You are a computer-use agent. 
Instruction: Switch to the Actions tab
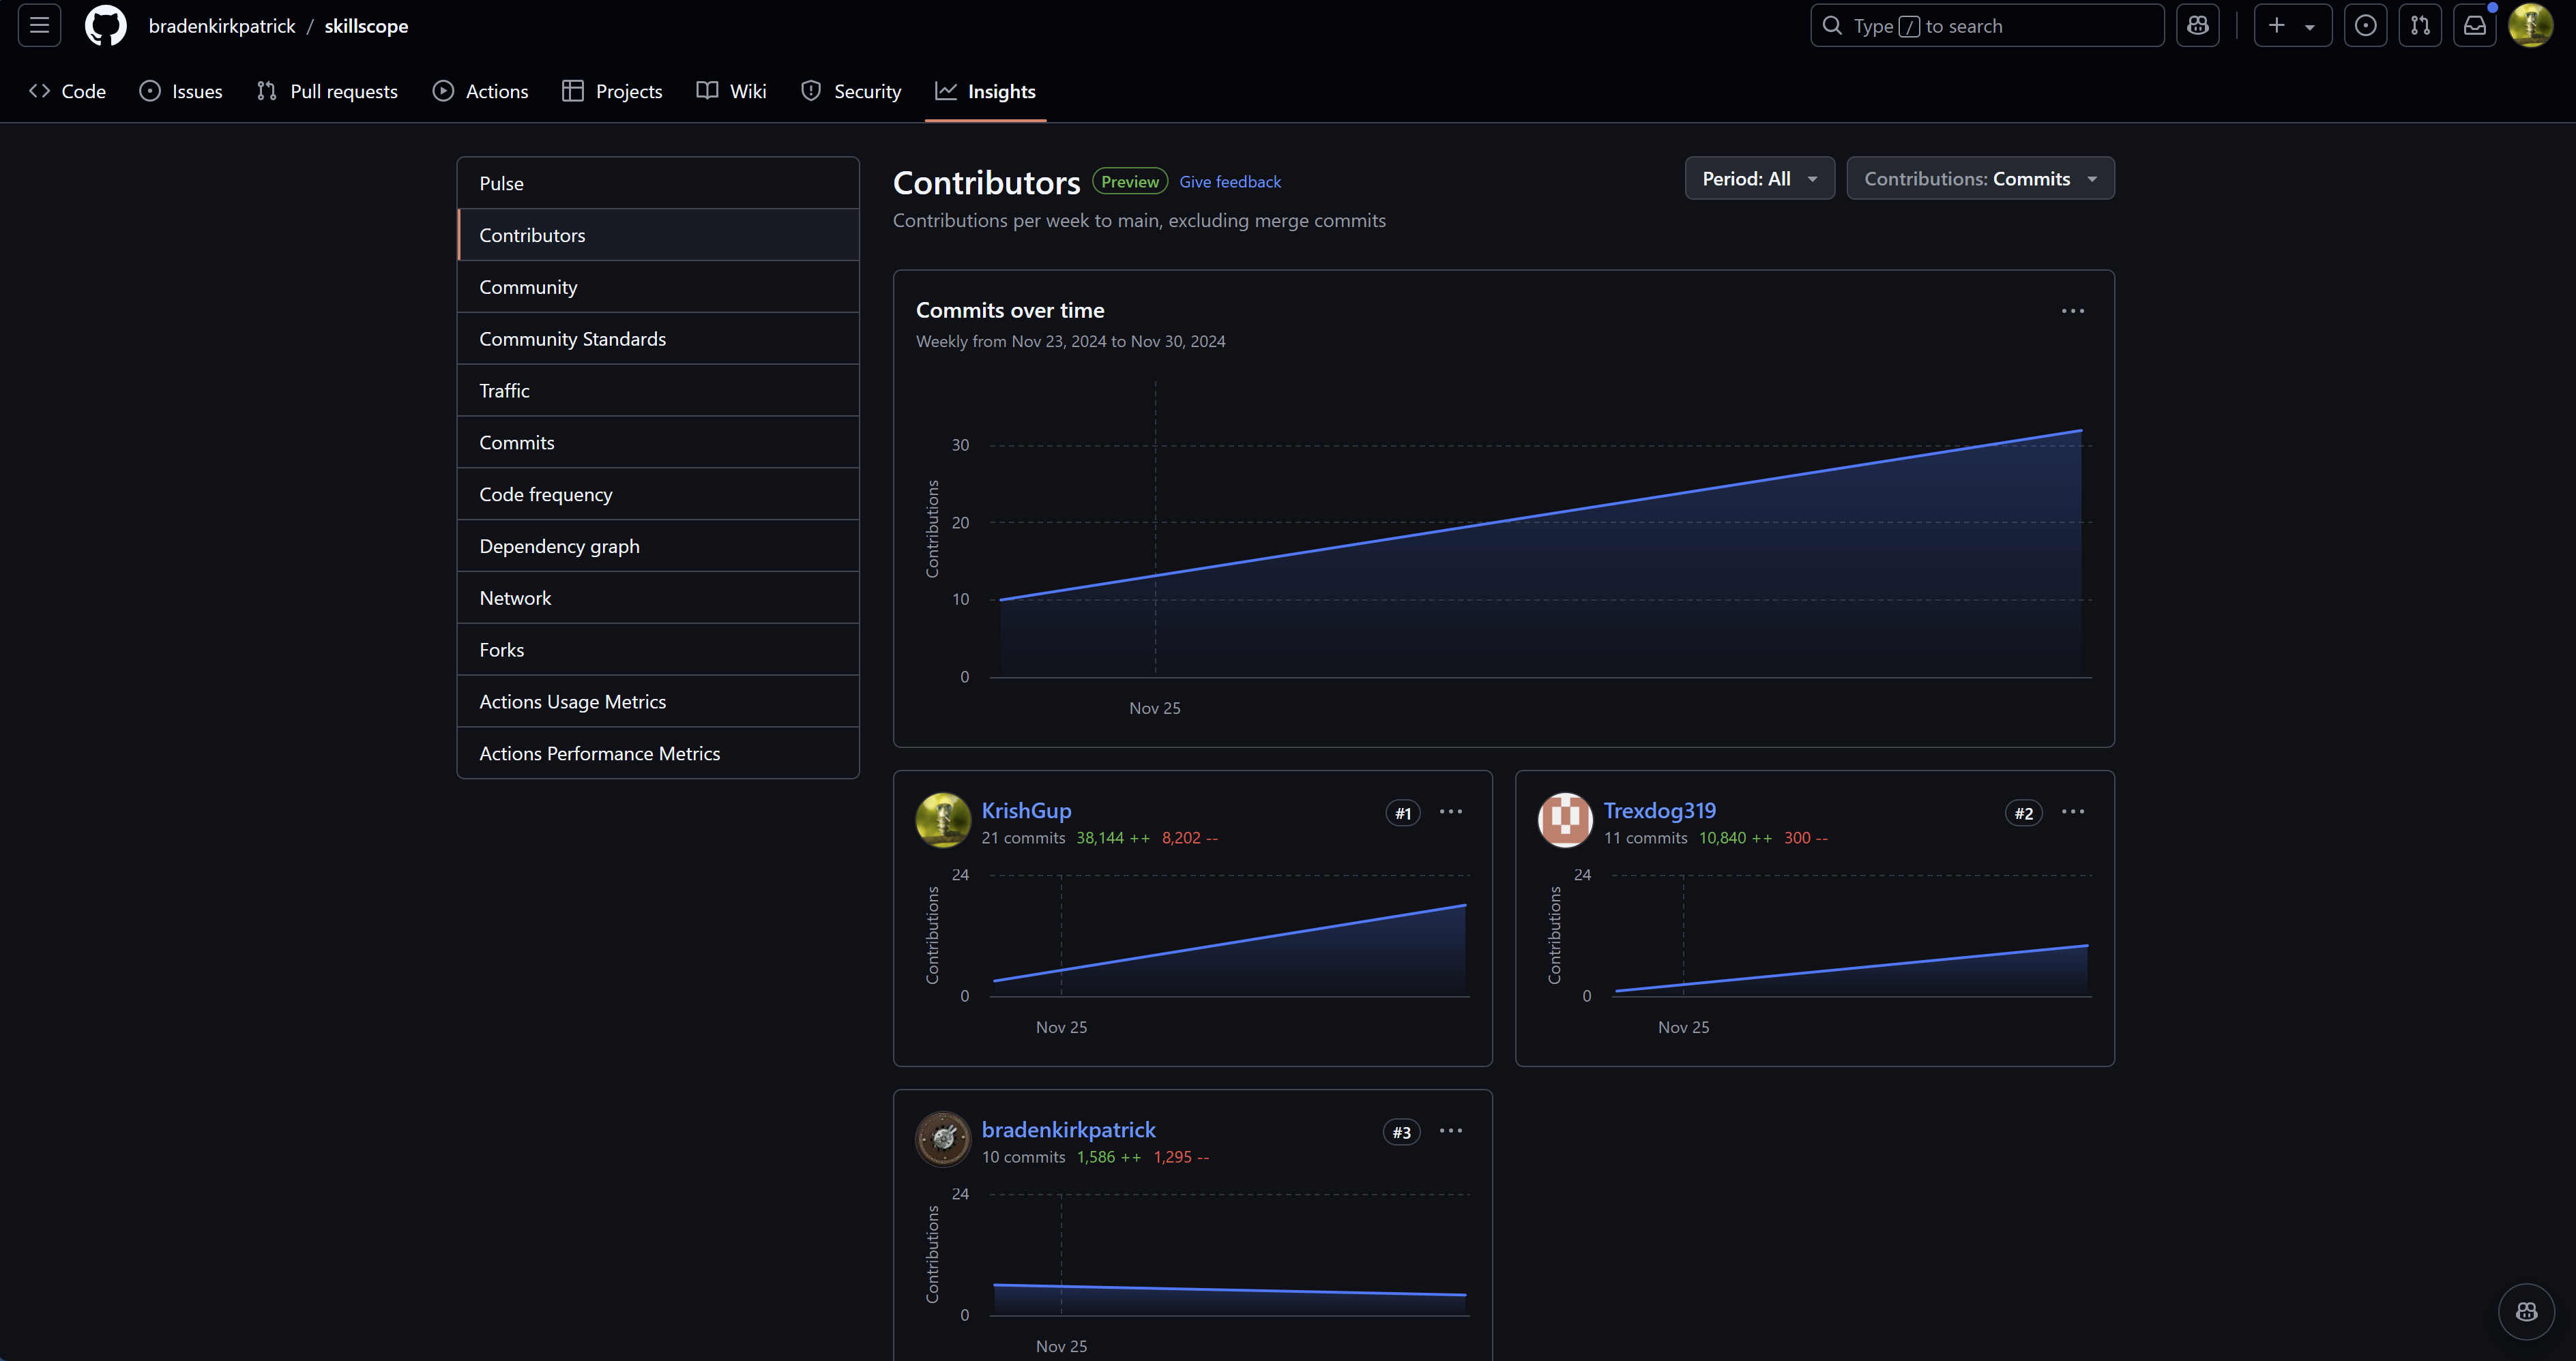[481, 91]
